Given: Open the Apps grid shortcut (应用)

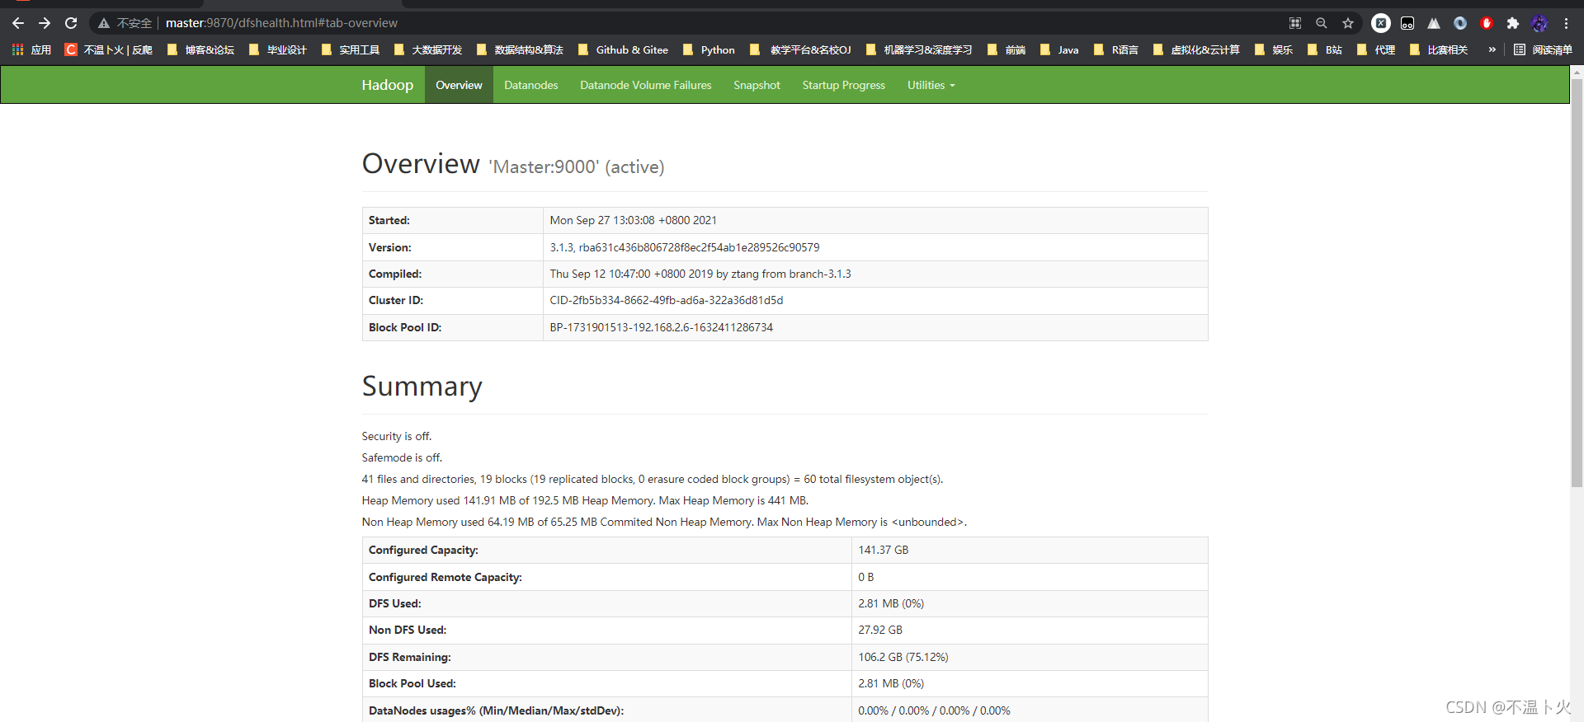Looking at the screenshot, I should point(31,50).
